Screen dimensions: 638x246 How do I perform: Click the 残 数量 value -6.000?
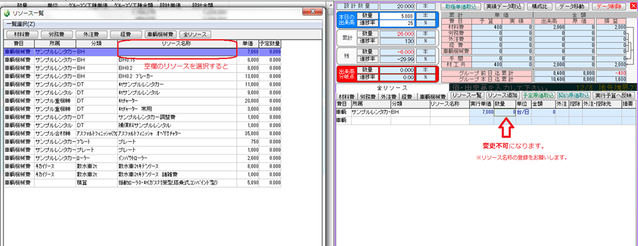tap(397, 52)
